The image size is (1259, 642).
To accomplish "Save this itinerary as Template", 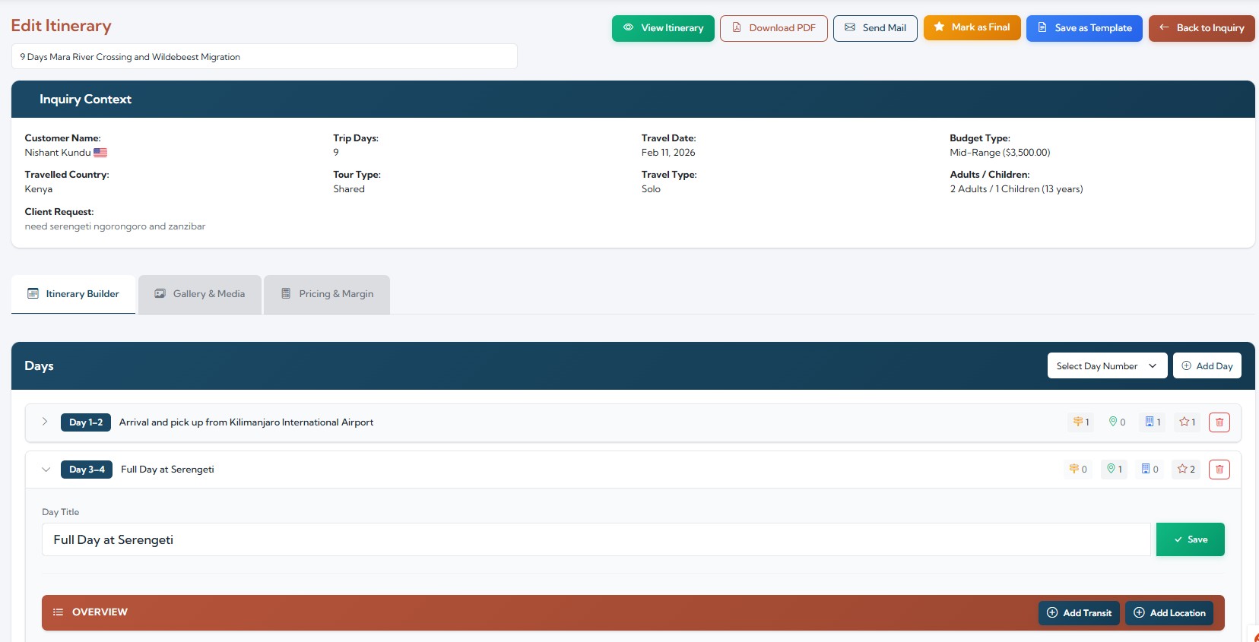I will click(1084, 28).
